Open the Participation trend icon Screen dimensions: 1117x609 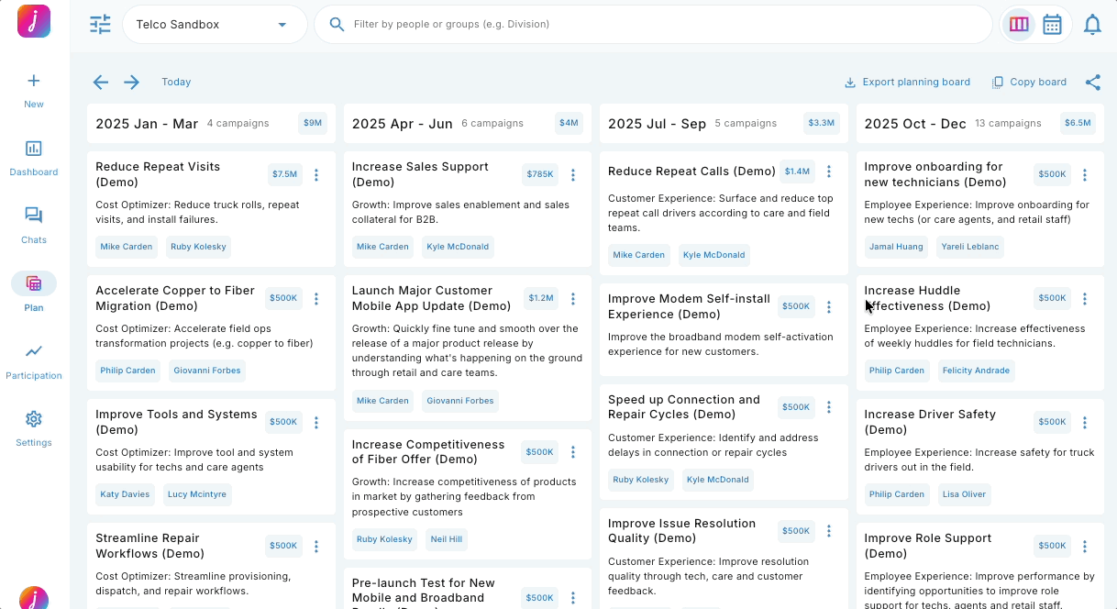click(x=34, y=351)
